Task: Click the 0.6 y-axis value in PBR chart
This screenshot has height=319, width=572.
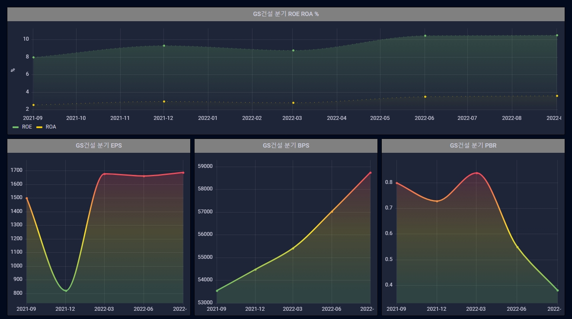Action: click(389, 234)
